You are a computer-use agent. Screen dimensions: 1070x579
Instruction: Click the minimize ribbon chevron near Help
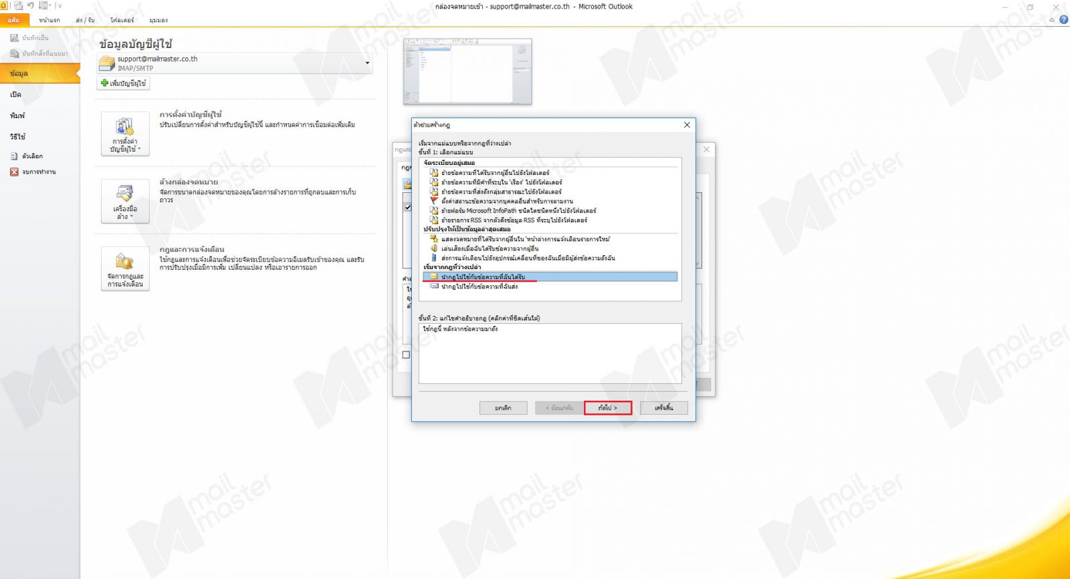click(x=1052, y=20)
